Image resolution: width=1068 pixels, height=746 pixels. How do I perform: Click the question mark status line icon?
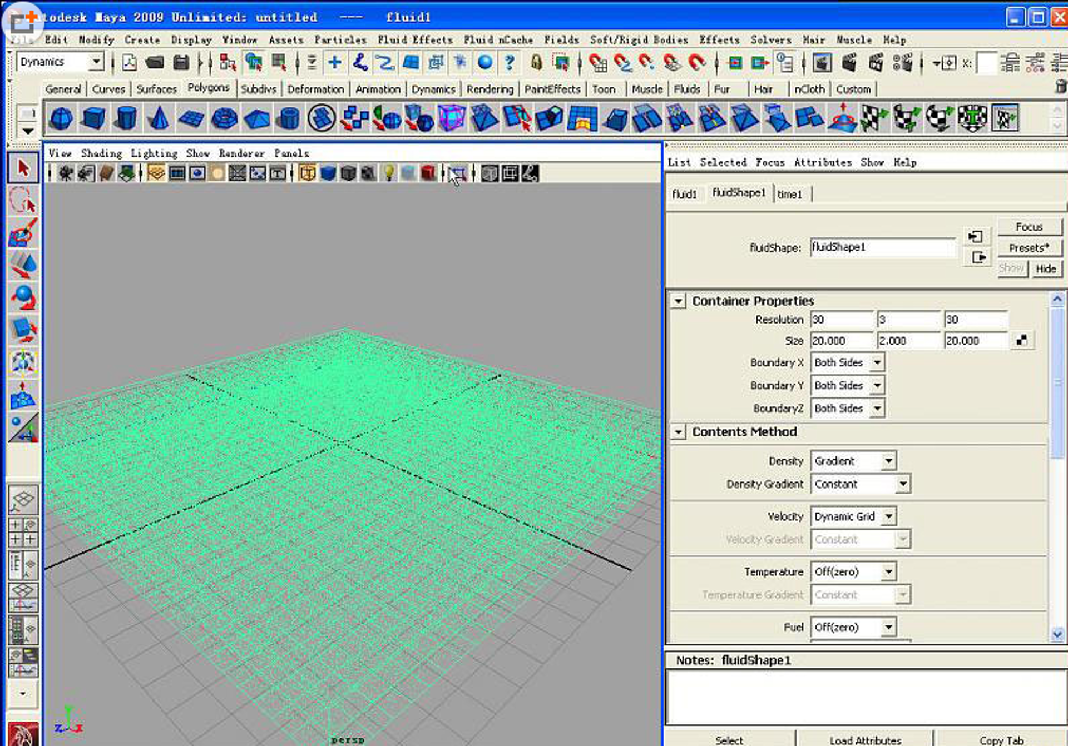pyautogui.click(x=510, y=62)
